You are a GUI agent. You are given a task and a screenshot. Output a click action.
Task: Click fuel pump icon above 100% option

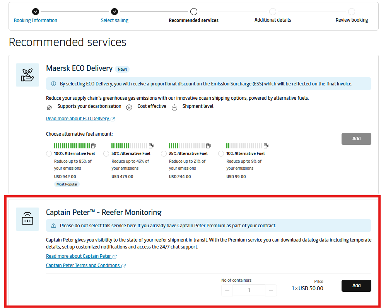point(94,146)
